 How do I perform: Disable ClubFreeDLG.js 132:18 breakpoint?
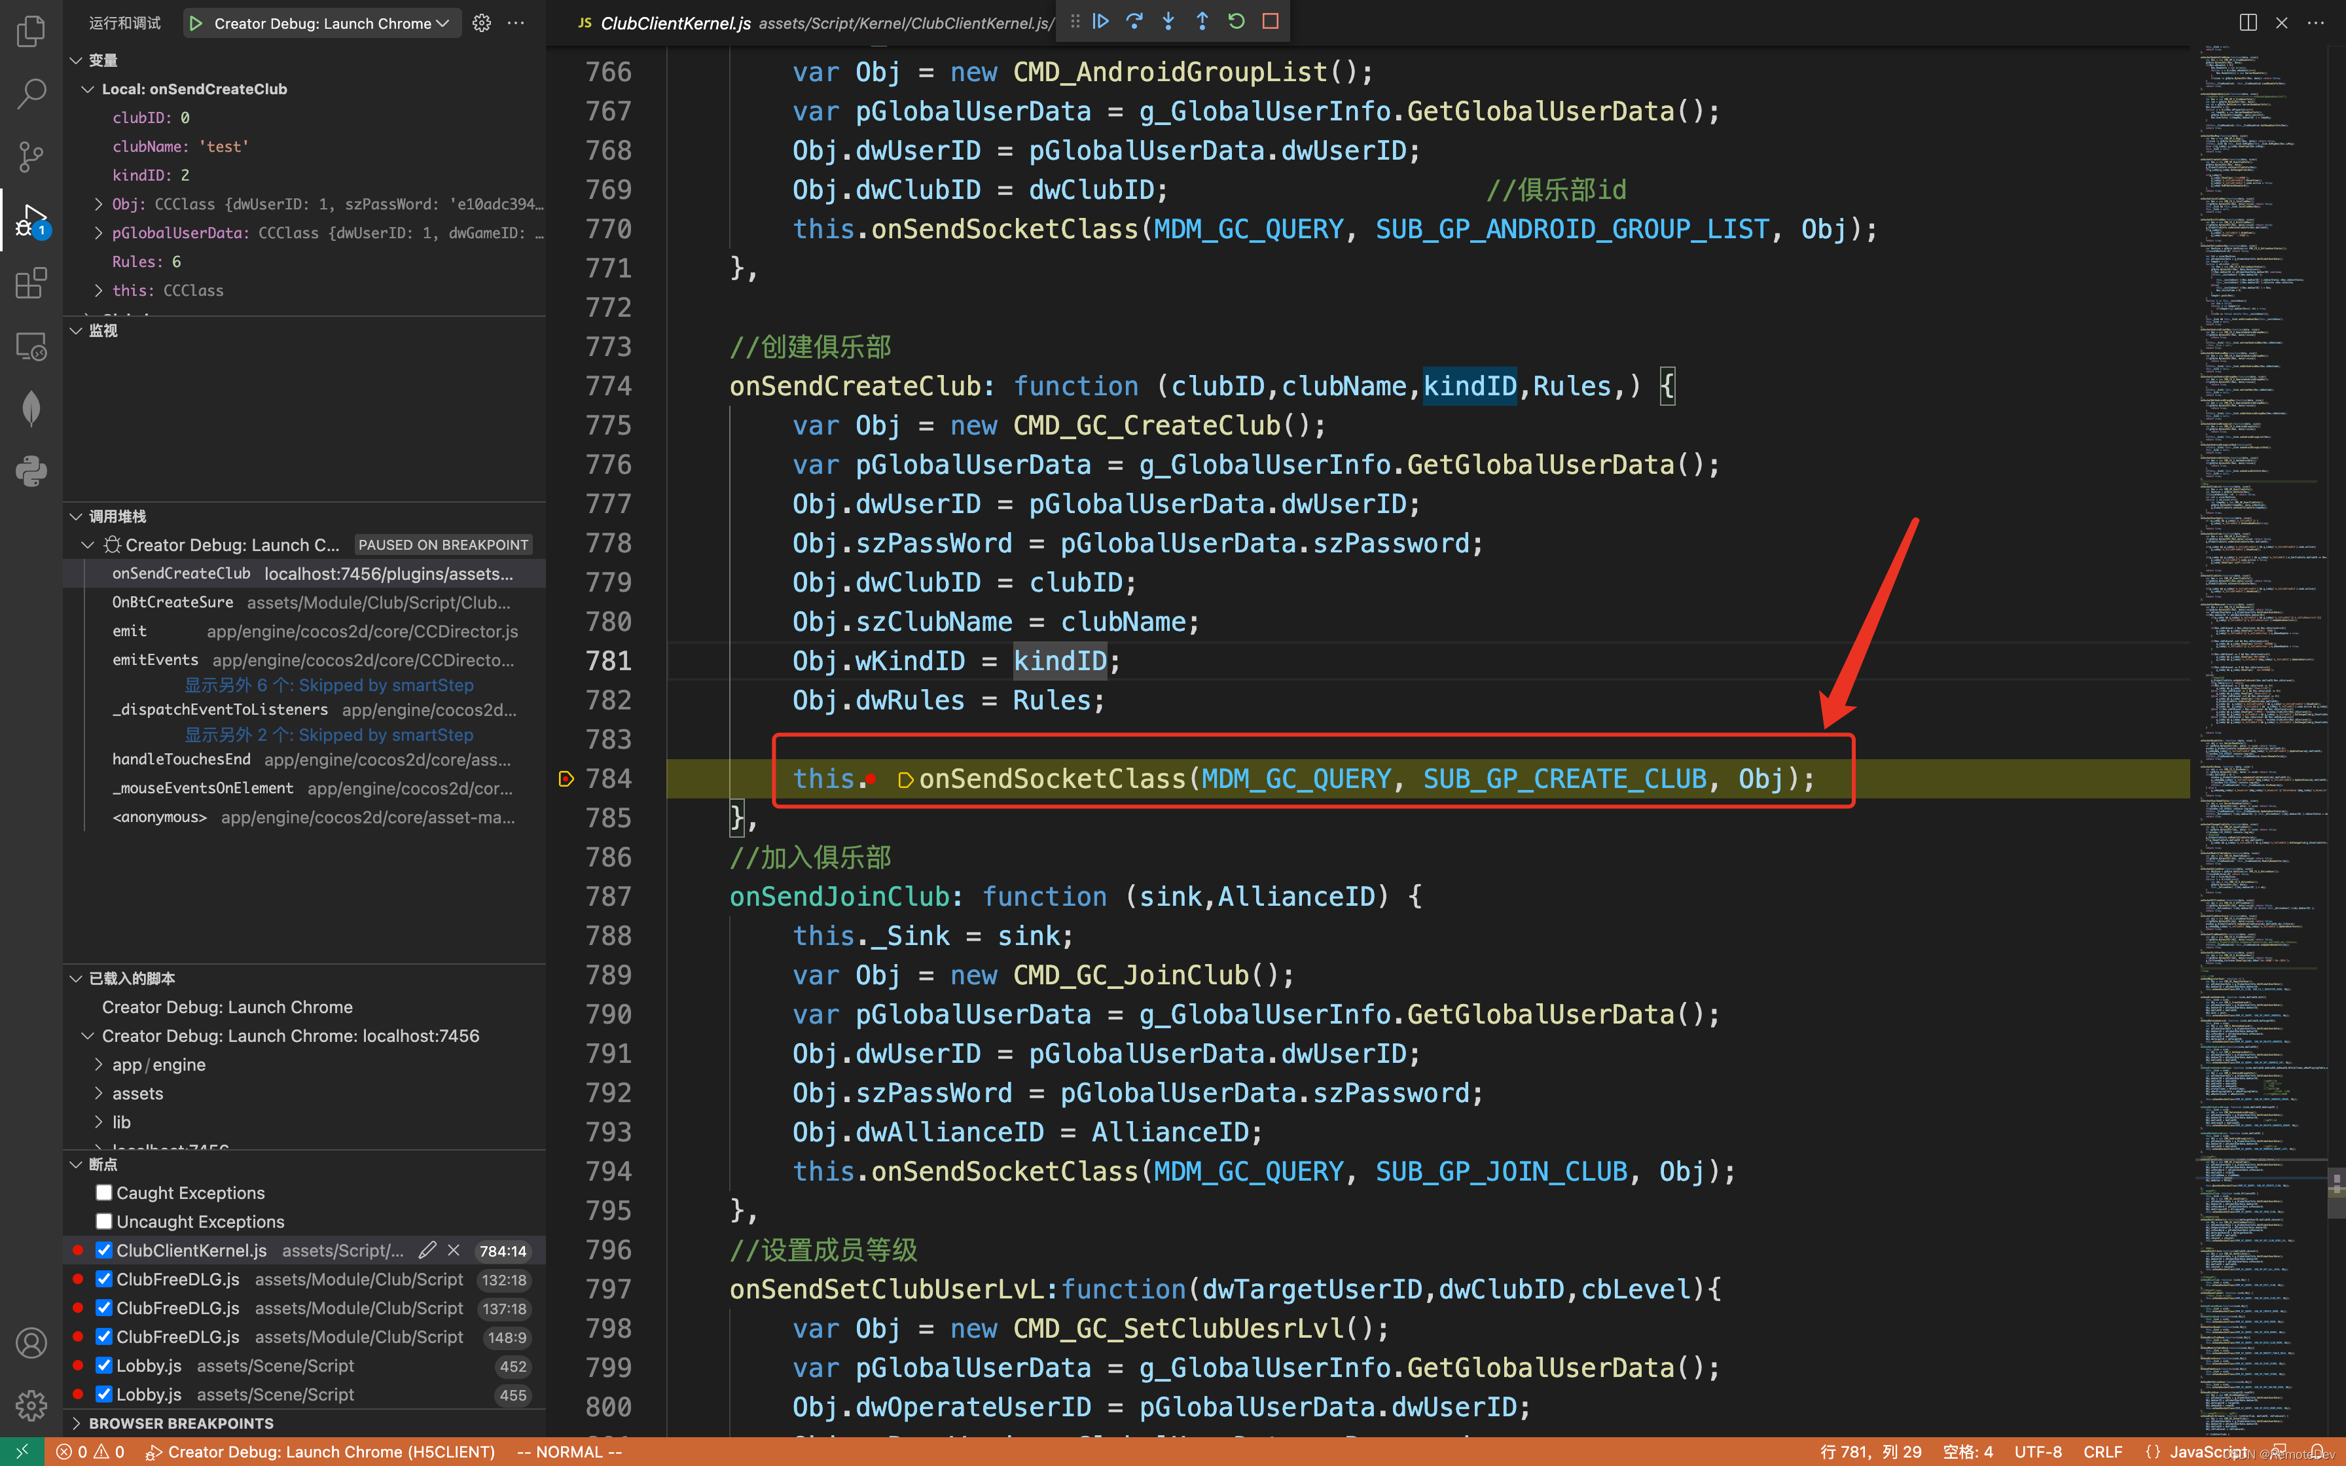pyautogui.click(x=103, y=1280)
